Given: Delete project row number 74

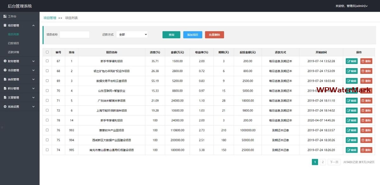Looking at the screenshot, I should 366,150.
